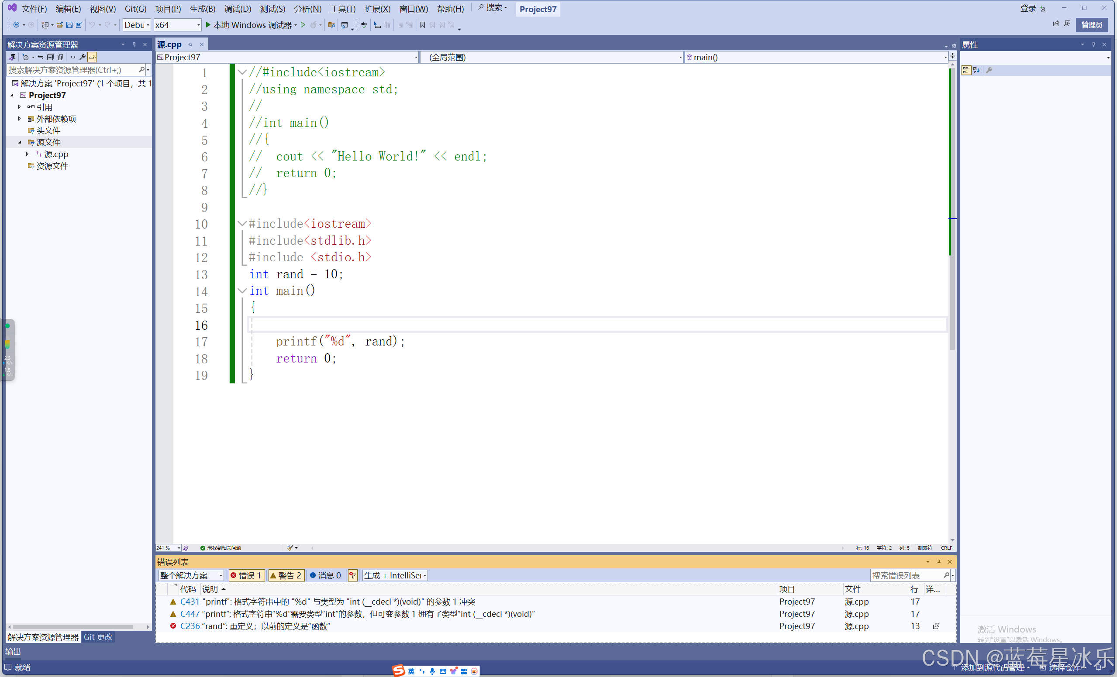
Task: Click the Save file toolbar icon
Action: point(69,25)
